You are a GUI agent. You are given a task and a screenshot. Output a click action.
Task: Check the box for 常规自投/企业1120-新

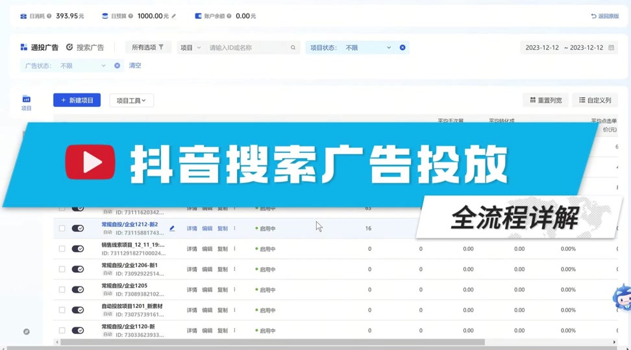pyautogui.click(x=62, y=331)
